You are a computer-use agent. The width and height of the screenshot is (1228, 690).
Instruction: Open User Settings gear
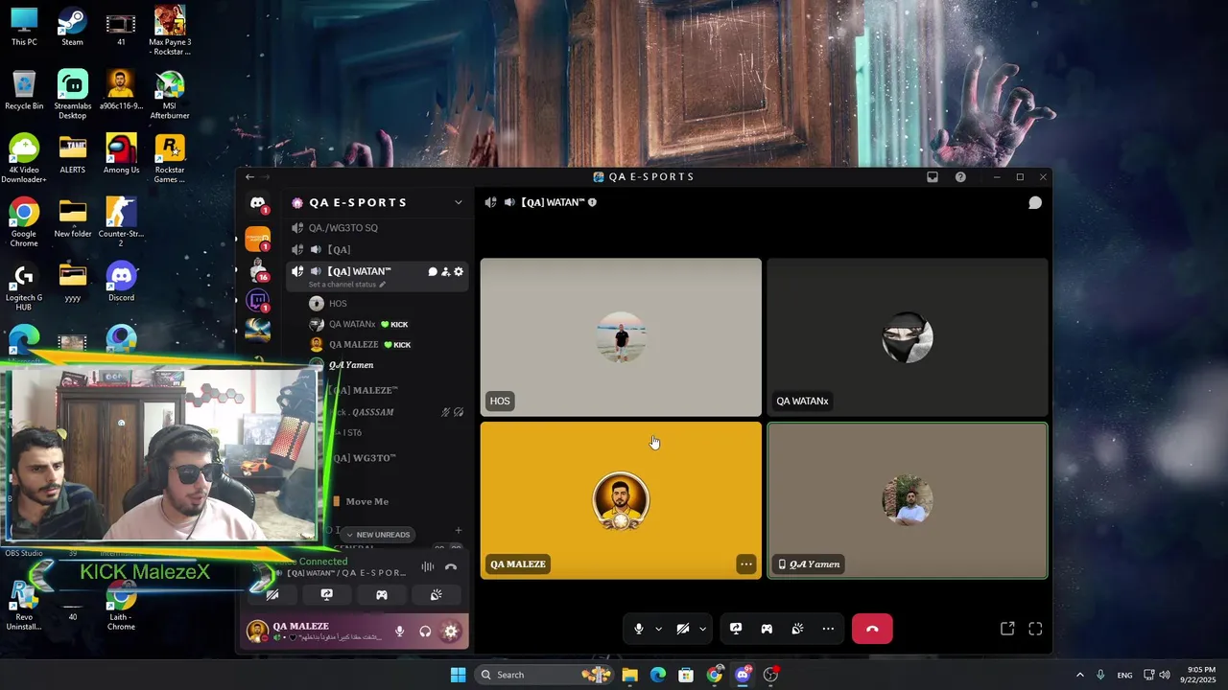(451, 632)
